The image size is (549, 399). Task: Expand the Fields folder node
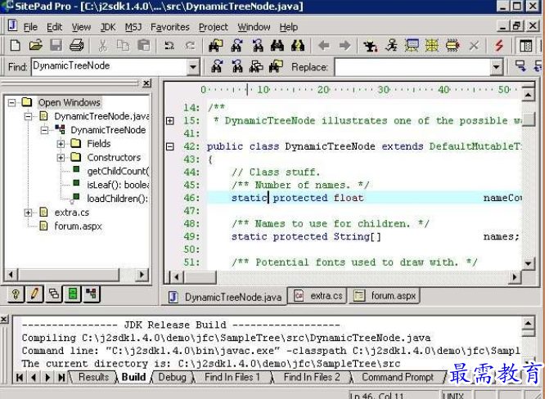(61, 144)
